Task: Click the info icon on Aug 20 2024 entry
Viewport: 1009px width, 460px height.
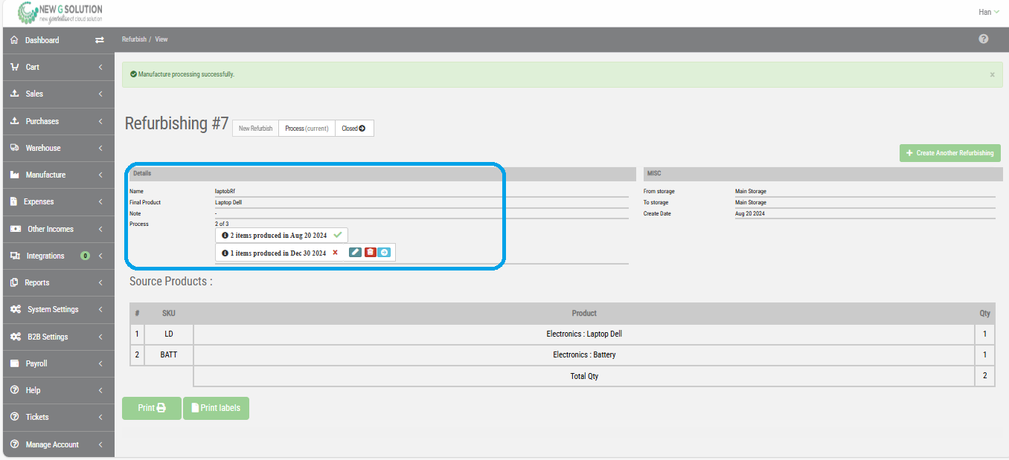Action: click(225, 235)
